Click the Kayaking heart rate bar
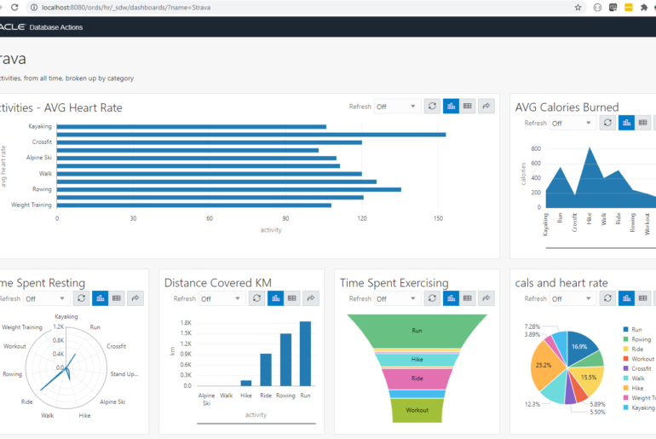Screen dimensions: 656x439 (192, 127)
